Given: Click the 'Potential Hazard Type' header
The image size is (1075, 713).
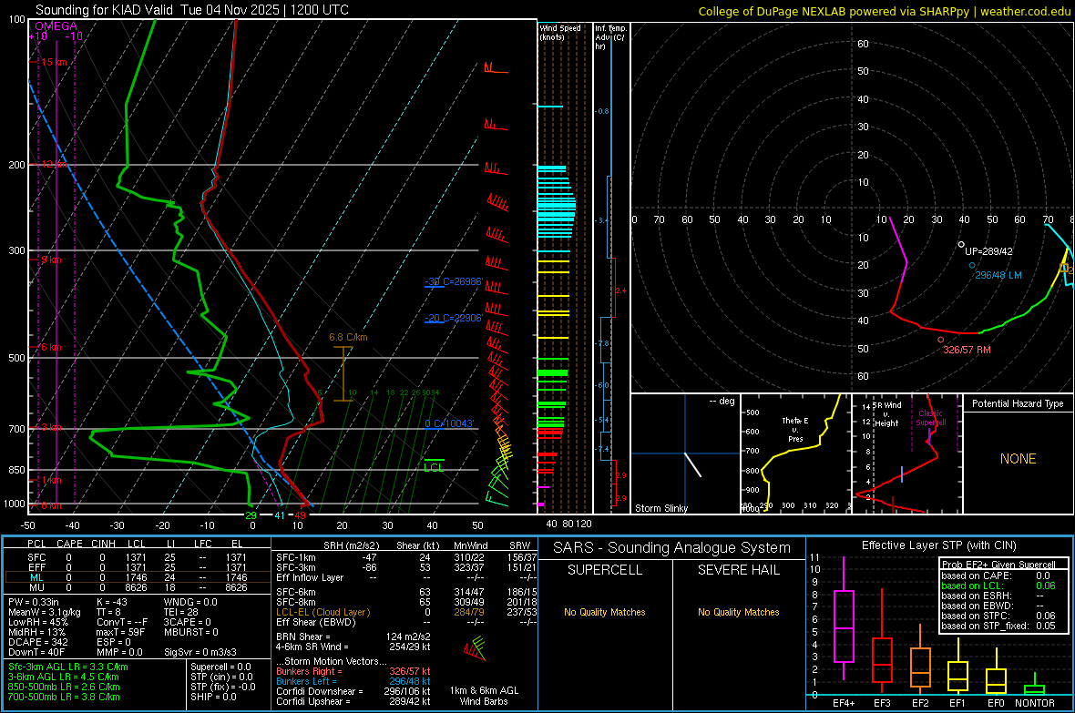Looking at the screenshot, I should [1018, 403].
